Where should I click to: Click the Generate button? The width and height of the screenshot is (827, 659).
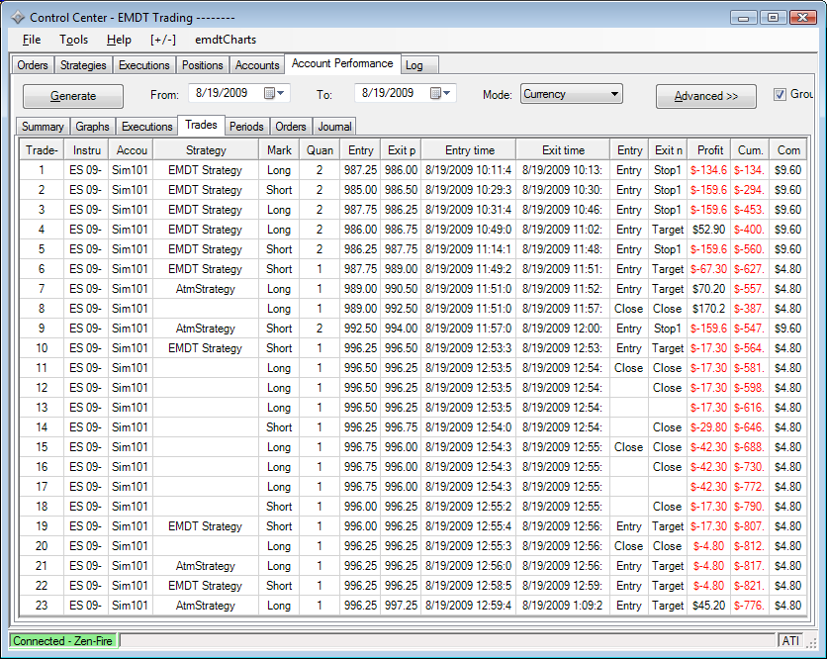click(73, 96)
